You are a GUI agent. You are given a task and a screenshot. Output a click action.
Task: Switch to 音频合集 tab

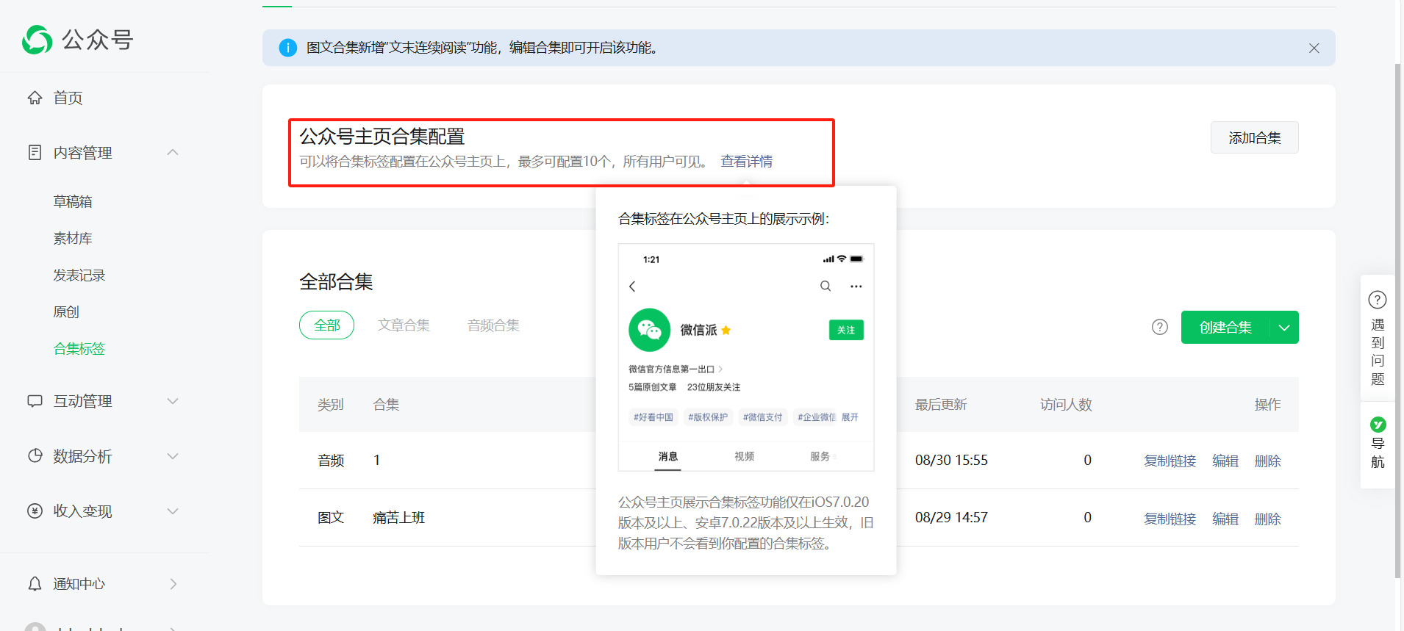[x=493, y=325]
